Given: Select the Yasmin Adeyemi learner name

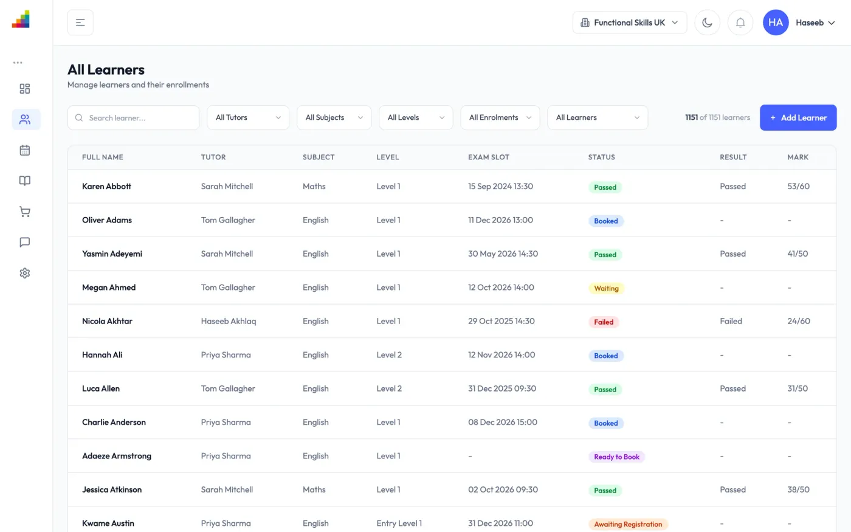Looking at the screenshot, I should click(112, 254).
